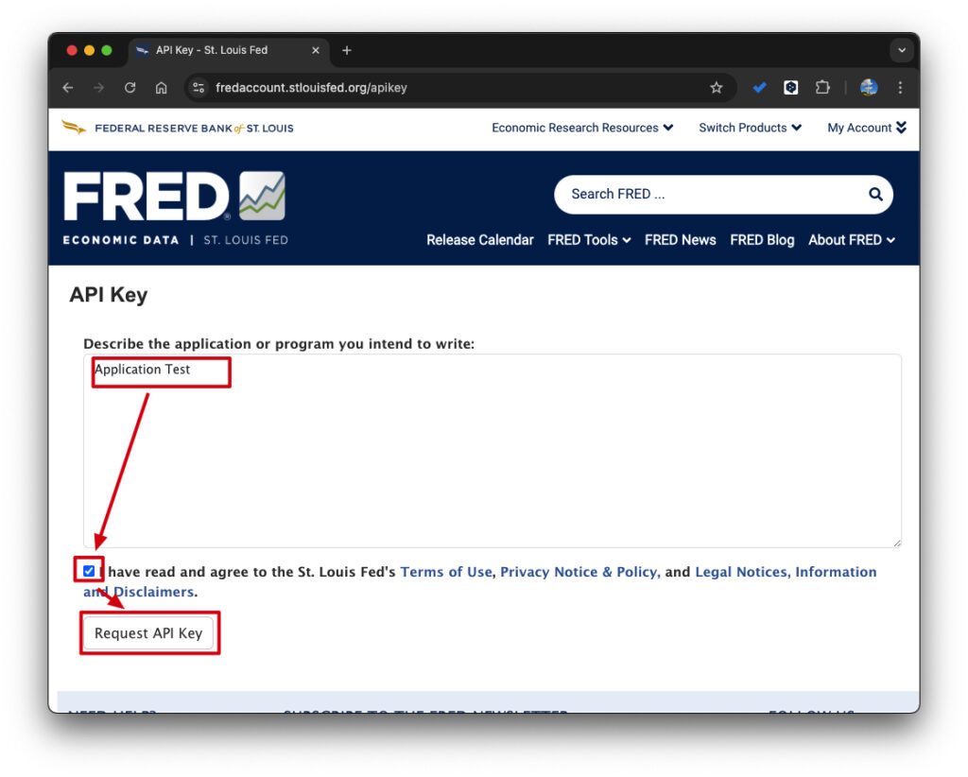Click the FRED logo chart icon

pyautogui.click(x=263, y=196)
